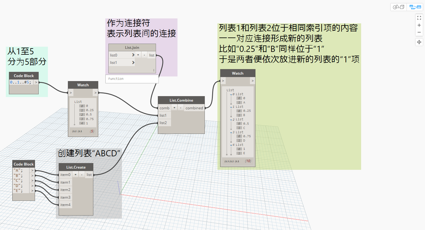Click the 0.75 value in the five-item Watch
The width and height of the screenshot is (425, 230).
(90, 119)
